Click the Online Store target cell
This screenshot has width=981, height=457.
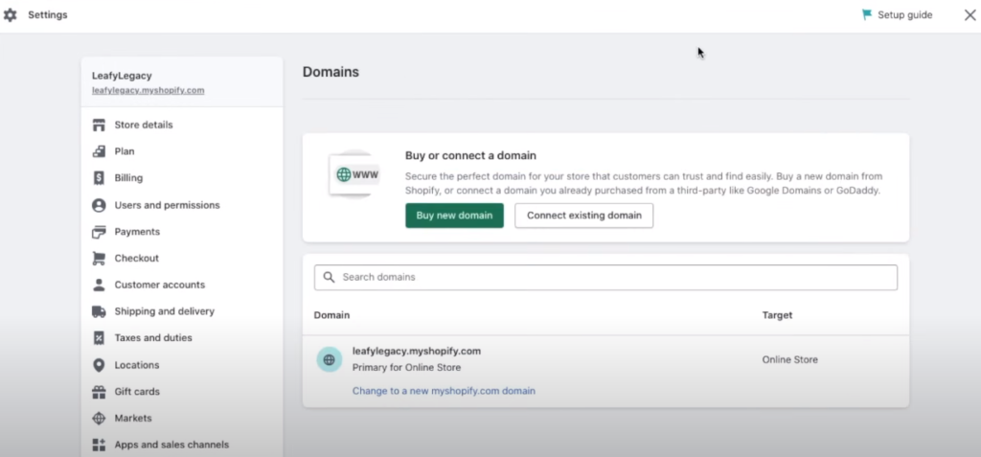point(789,360)
